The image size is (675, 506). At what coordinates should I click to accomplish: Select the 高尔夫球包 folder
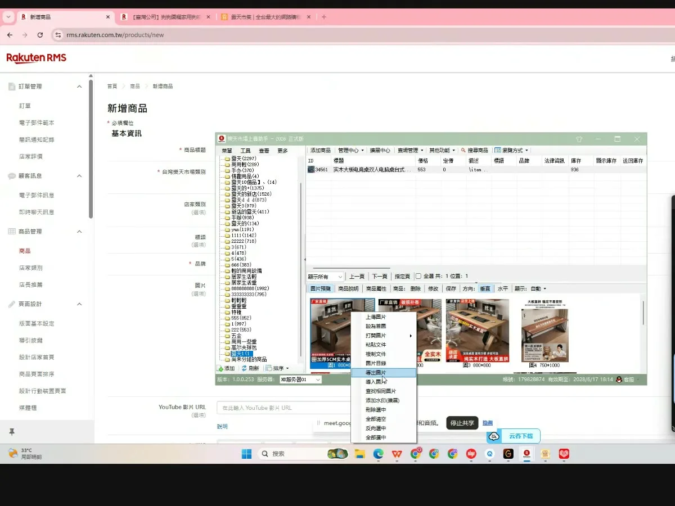pyautogui.click(x=245, y=347)
